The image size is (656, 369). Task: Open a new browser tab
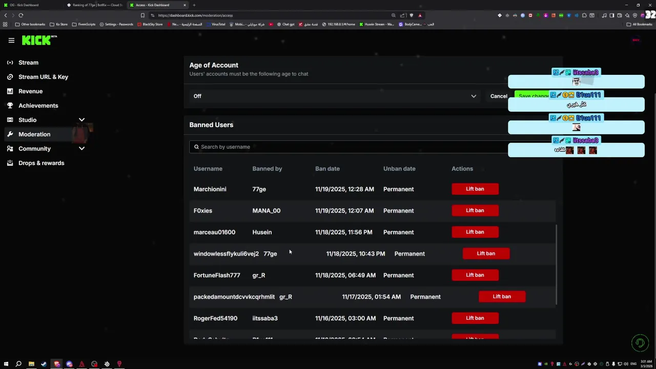[194, 5]
